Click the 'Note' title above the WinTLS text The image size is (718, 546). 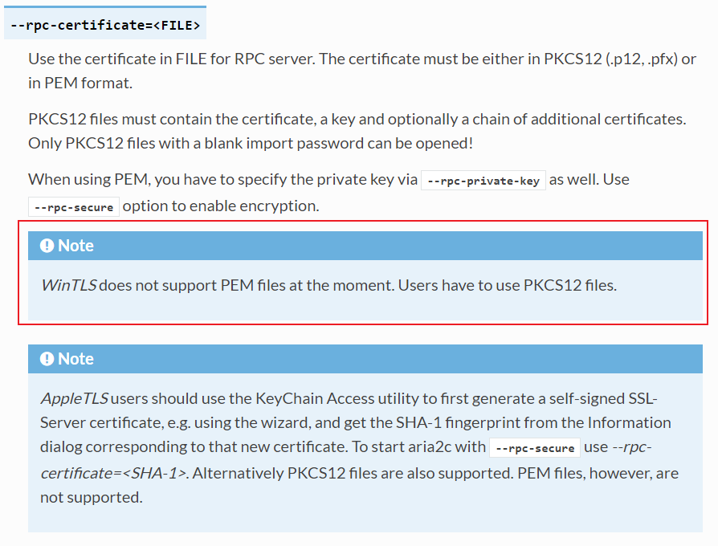(75, 246)
